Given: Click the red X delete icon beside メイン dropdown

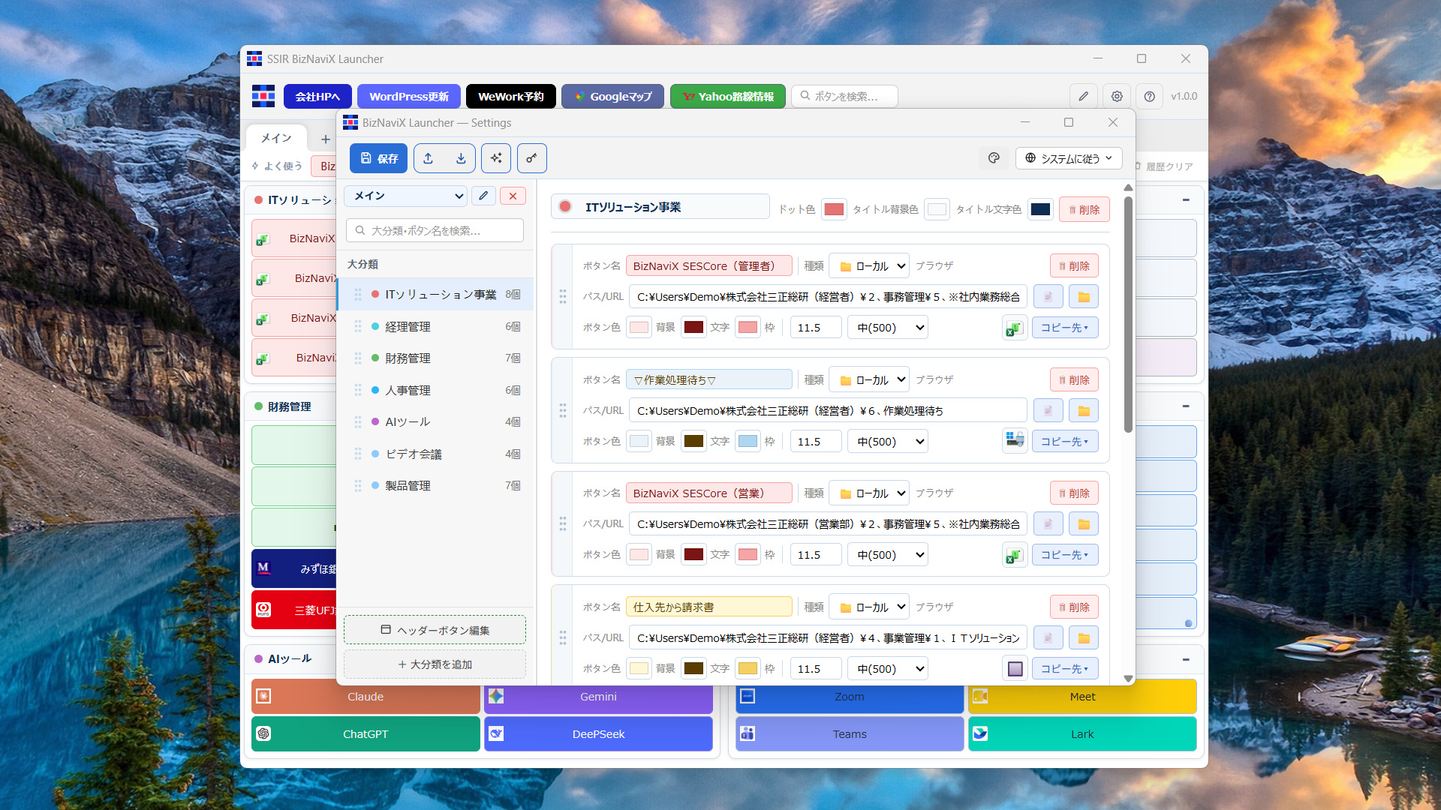Looking at the screenshot, I should (513, 196).
